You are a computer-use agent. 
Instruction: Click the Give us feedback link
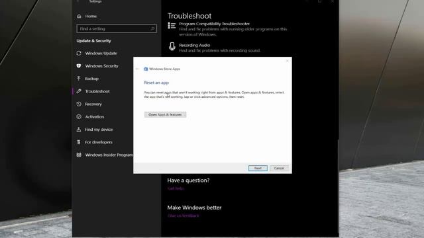point(184,216)
